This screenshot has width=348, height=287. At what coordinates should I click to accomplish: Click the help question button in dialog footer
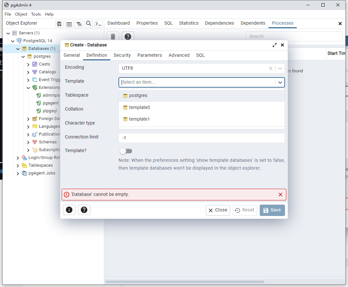tap(84, 210)
